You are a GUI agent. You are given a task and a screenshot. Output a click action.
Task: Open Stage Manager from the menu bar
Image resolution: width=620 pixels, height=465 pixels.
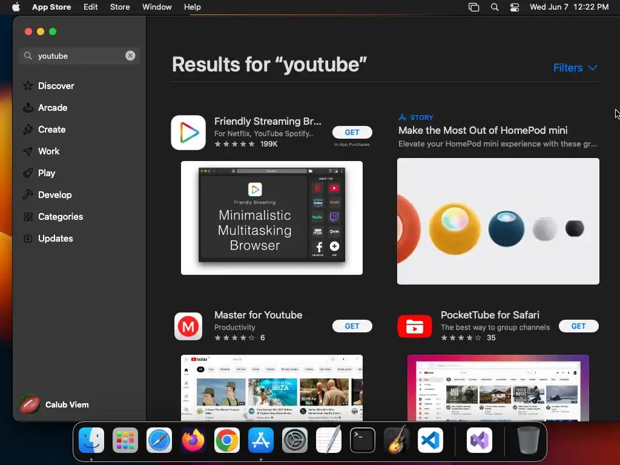point(473,7)
